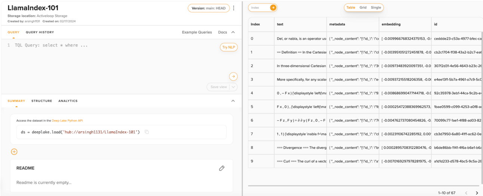Image resolution: width=483 pixels, height=196 pixels.
Task: Open Example Queries link
Action: (x=197, y=32)
